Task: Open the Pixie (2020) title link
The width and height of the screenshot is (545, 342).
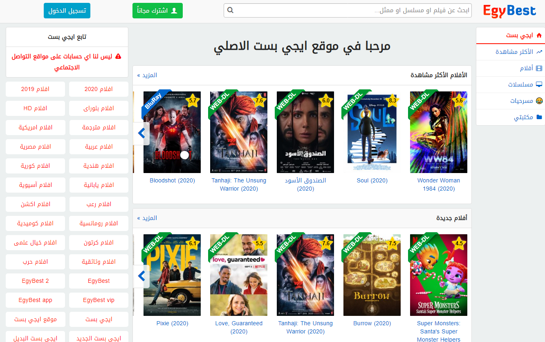Action: [x=172, y=323]
